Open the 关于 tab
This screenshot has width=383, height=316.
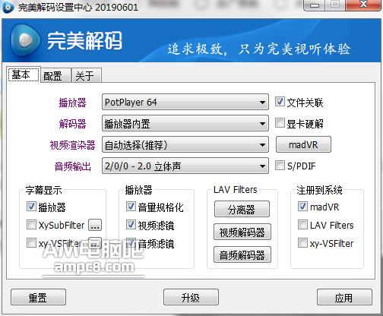pos(87,75)
